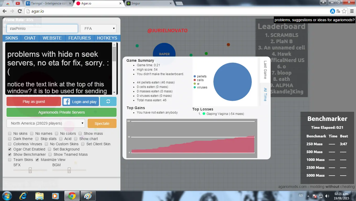
Task: Open the Action Center flag icon
Action: click(x=315, y=196)
